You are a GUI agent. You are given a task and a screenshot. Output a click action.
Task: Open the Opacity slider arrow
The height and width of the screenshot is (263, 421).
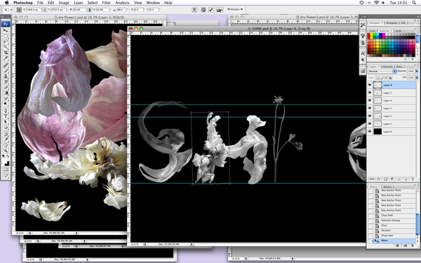(x=417, y=71)
